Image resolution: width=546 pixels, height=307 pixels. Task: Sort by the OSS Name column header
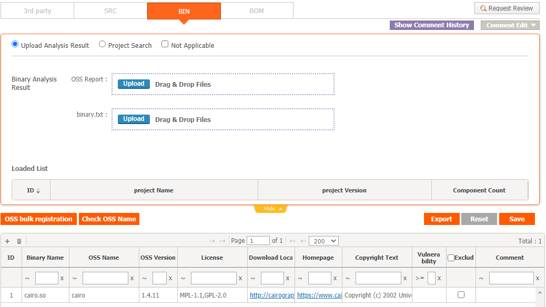click(x=104, y=258)
